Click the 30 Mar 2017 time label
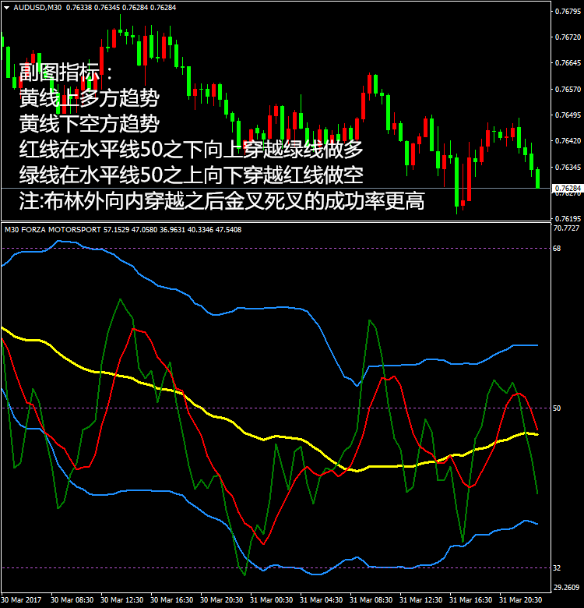Screen dimensions: 584x608 click(x=21, y=600)
